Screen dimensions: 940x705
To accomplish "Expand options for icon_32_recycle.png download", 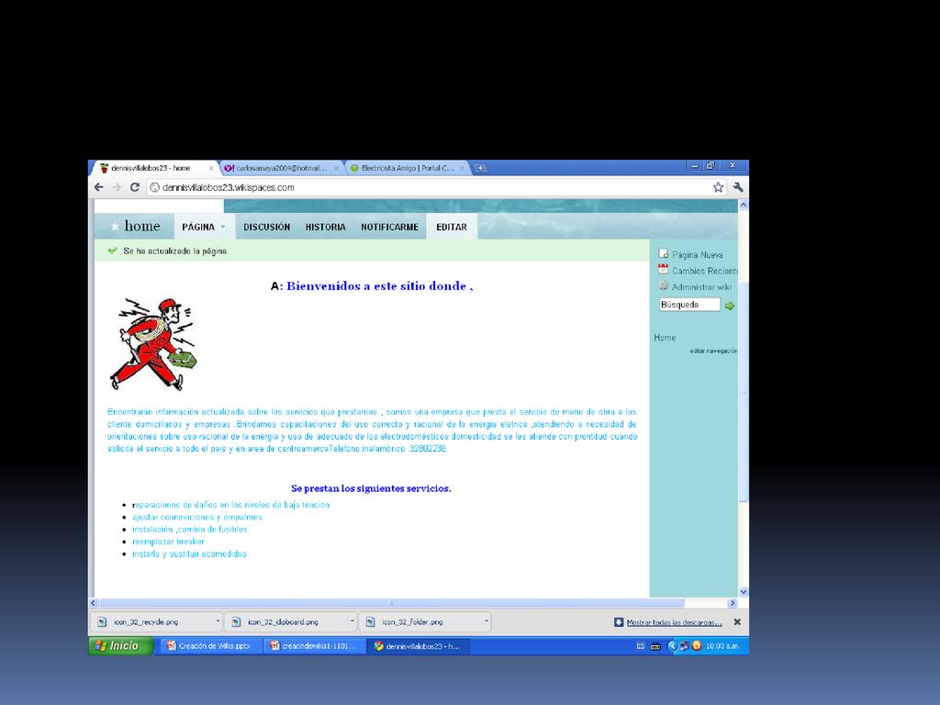I will [218, 621].
